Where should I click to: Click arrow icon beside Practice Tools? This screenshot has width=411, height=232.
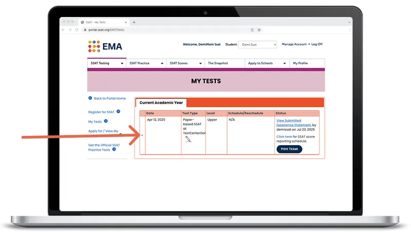click(114, 149)
